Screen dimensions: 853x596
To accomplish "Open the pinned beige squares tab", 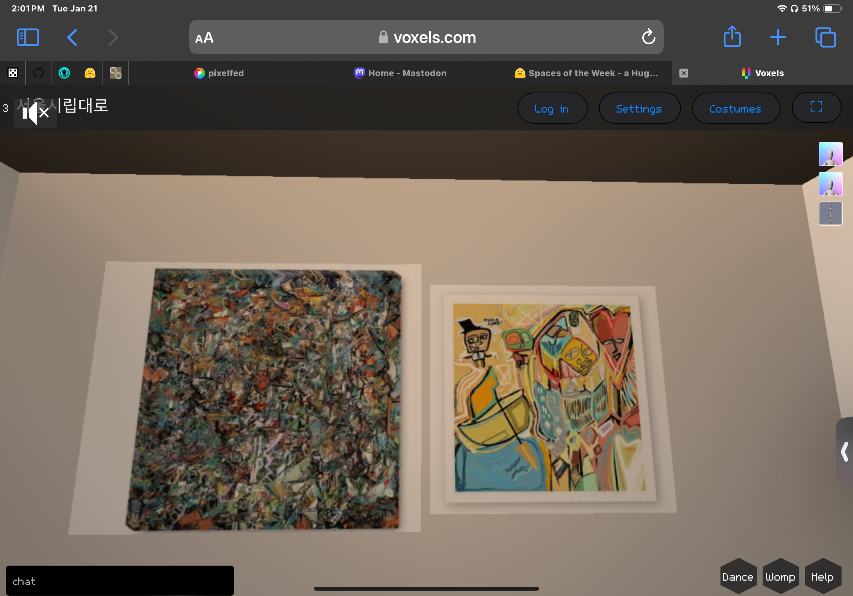I will point(115,73).
